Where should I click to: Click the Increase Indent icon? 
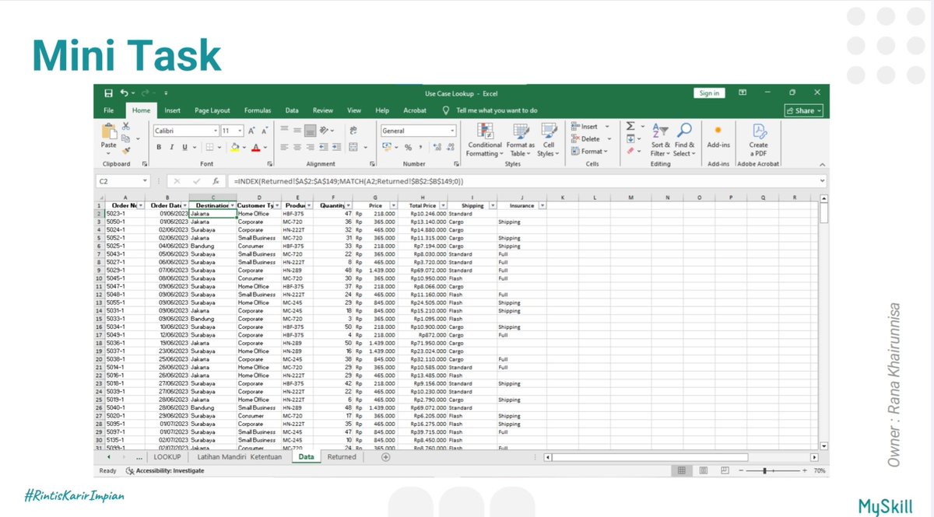(x=336, y=147)
